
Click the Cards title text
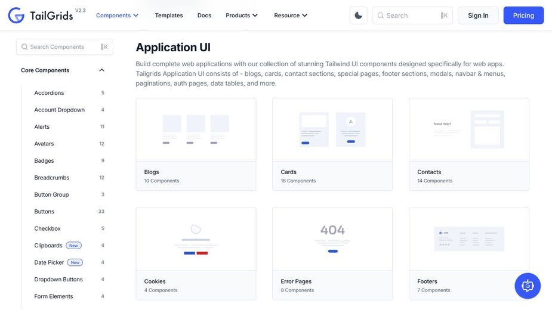288,172
